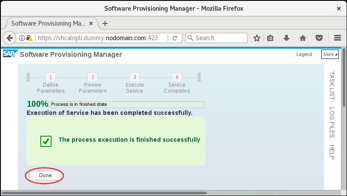The width and height of the screenshot is (347, 196).
Task: Open the downloads arrow icon
Action: pyautogui.click(x=287, y=38)
